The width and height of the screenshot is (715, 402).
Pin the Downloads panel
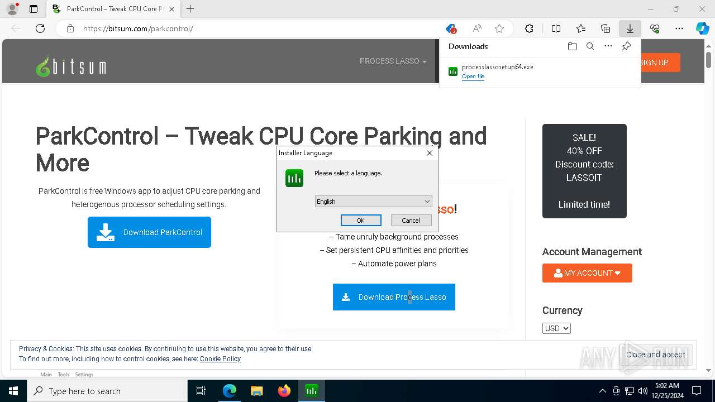626,46
